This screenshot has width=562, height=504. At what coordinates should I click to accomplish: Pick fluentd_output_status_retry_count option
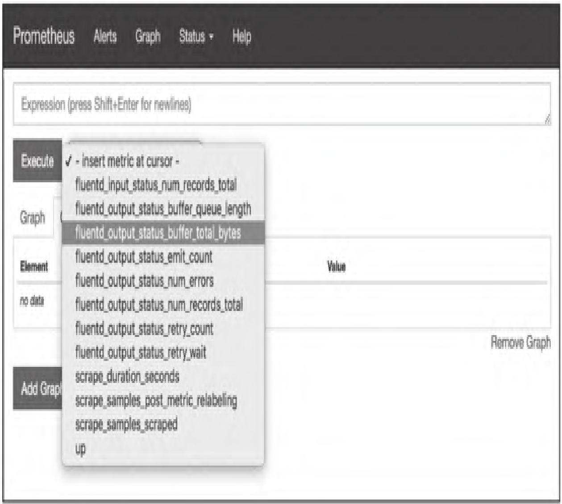tap(144, 329)
